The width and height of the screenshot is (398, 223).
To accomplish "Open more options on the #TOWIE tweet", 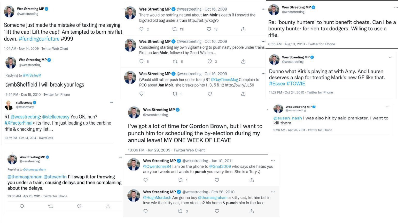I will coord(391,57).
